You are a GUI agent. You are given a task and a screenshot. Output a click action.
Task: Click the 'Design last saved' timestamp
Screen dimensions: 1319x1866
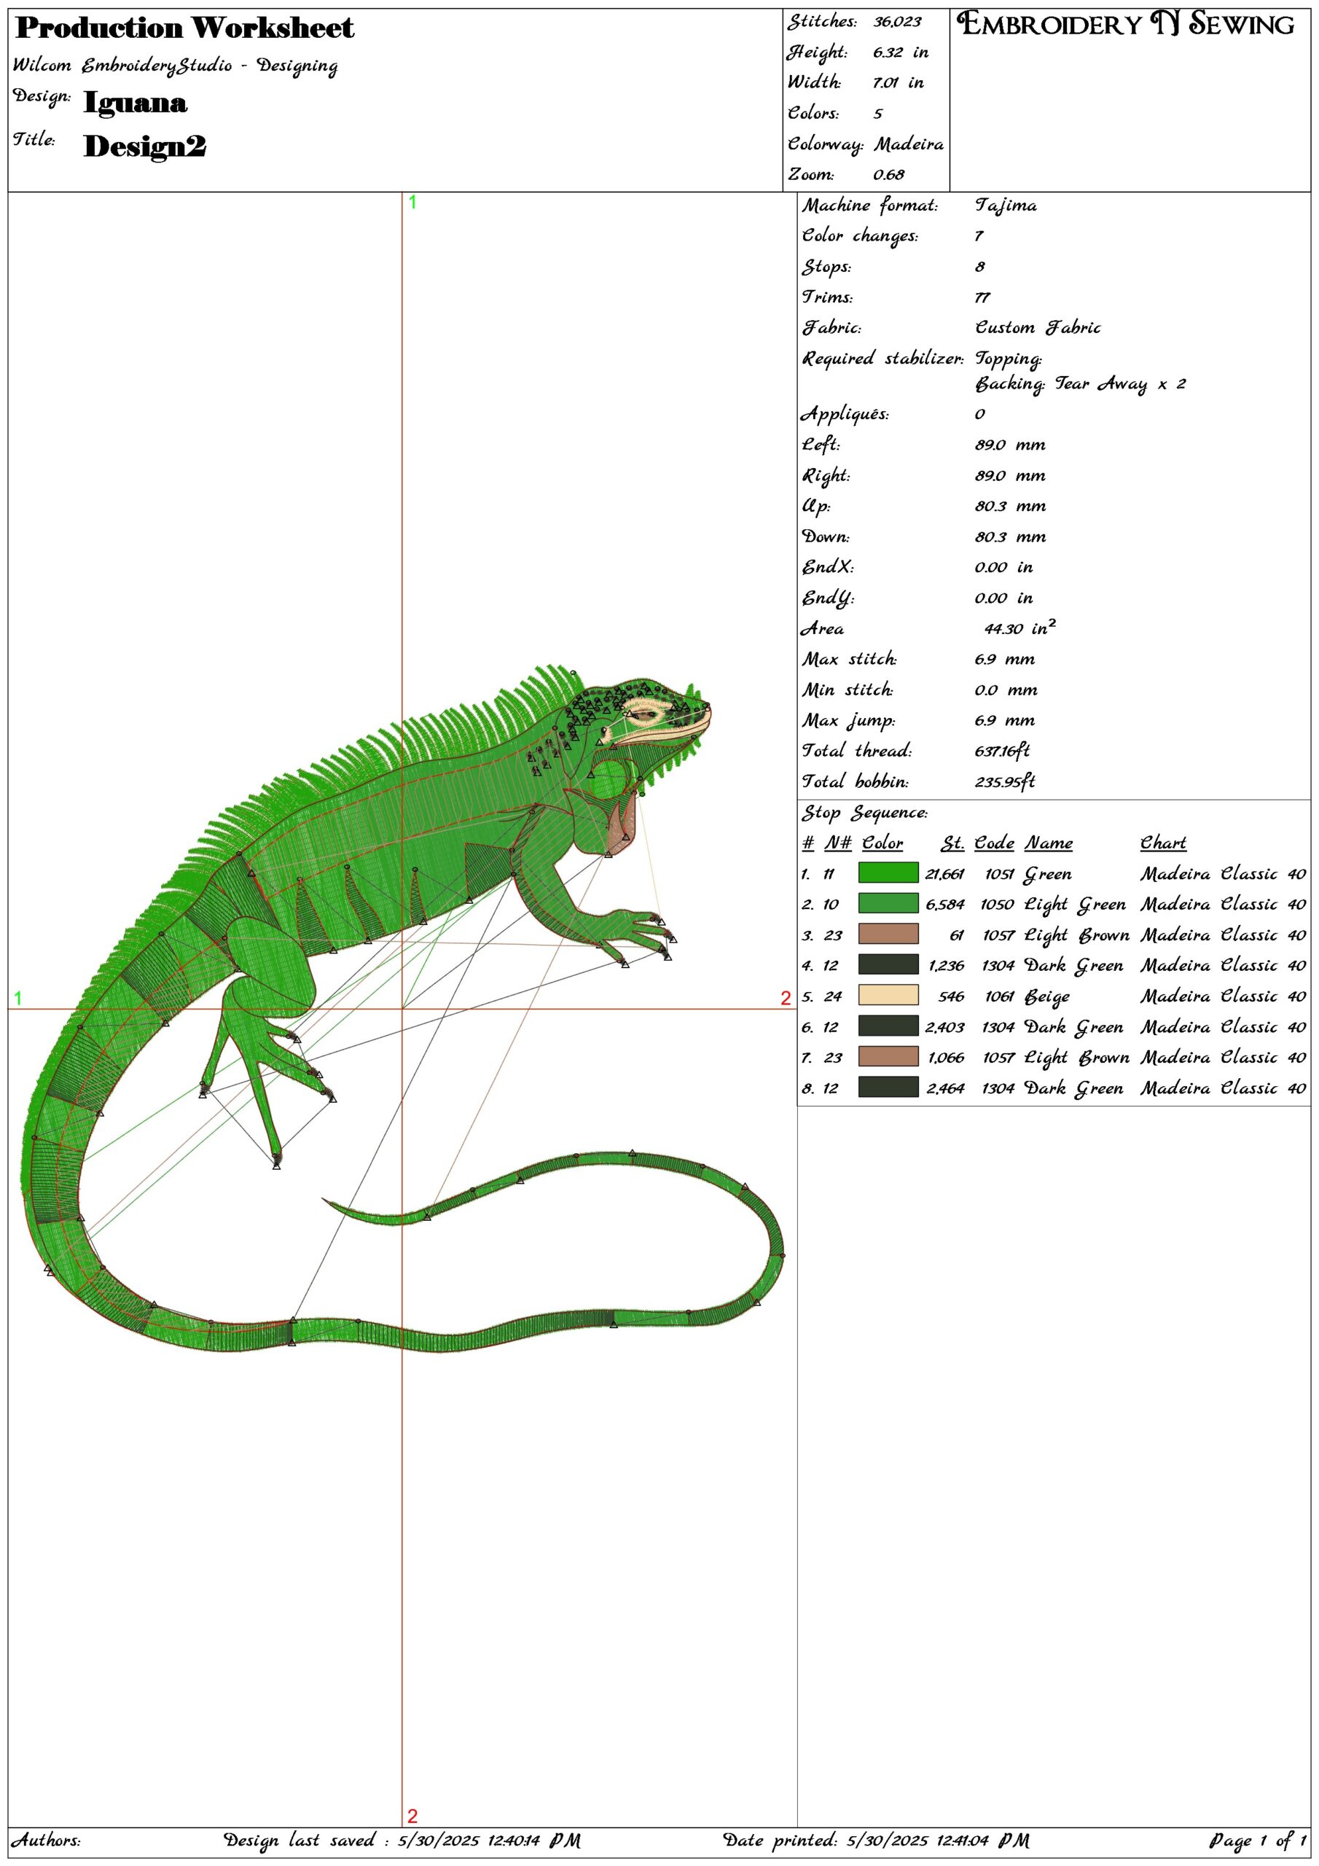[402, 1840]
